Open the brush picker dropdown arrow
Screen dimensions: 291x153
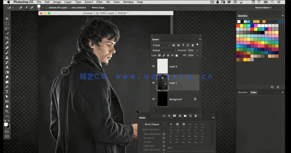point(43,8)
